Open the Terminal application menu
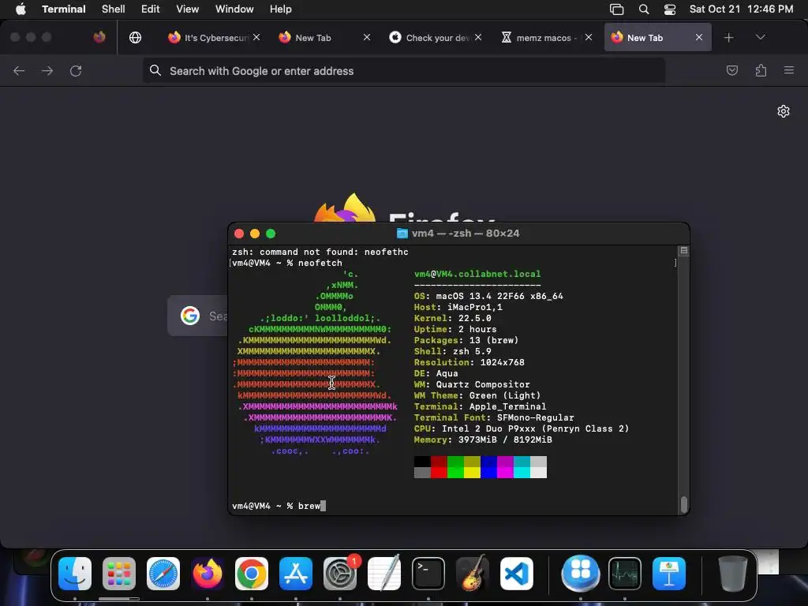 coord(64,9)
